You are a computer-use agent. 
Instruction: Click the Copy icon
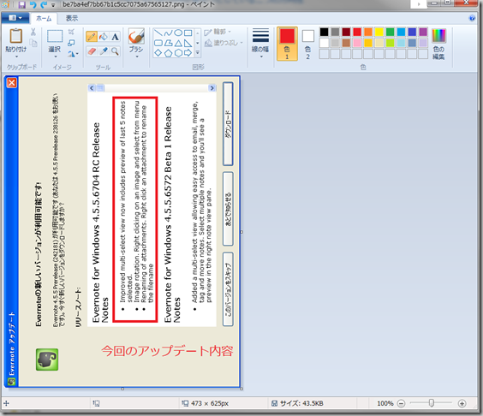click(33, 43)
